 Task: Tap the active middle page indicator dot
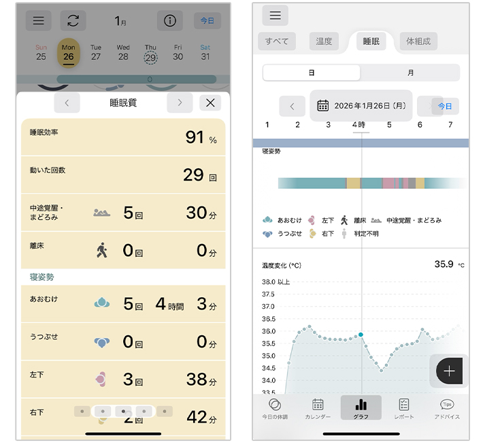[123, 411]
